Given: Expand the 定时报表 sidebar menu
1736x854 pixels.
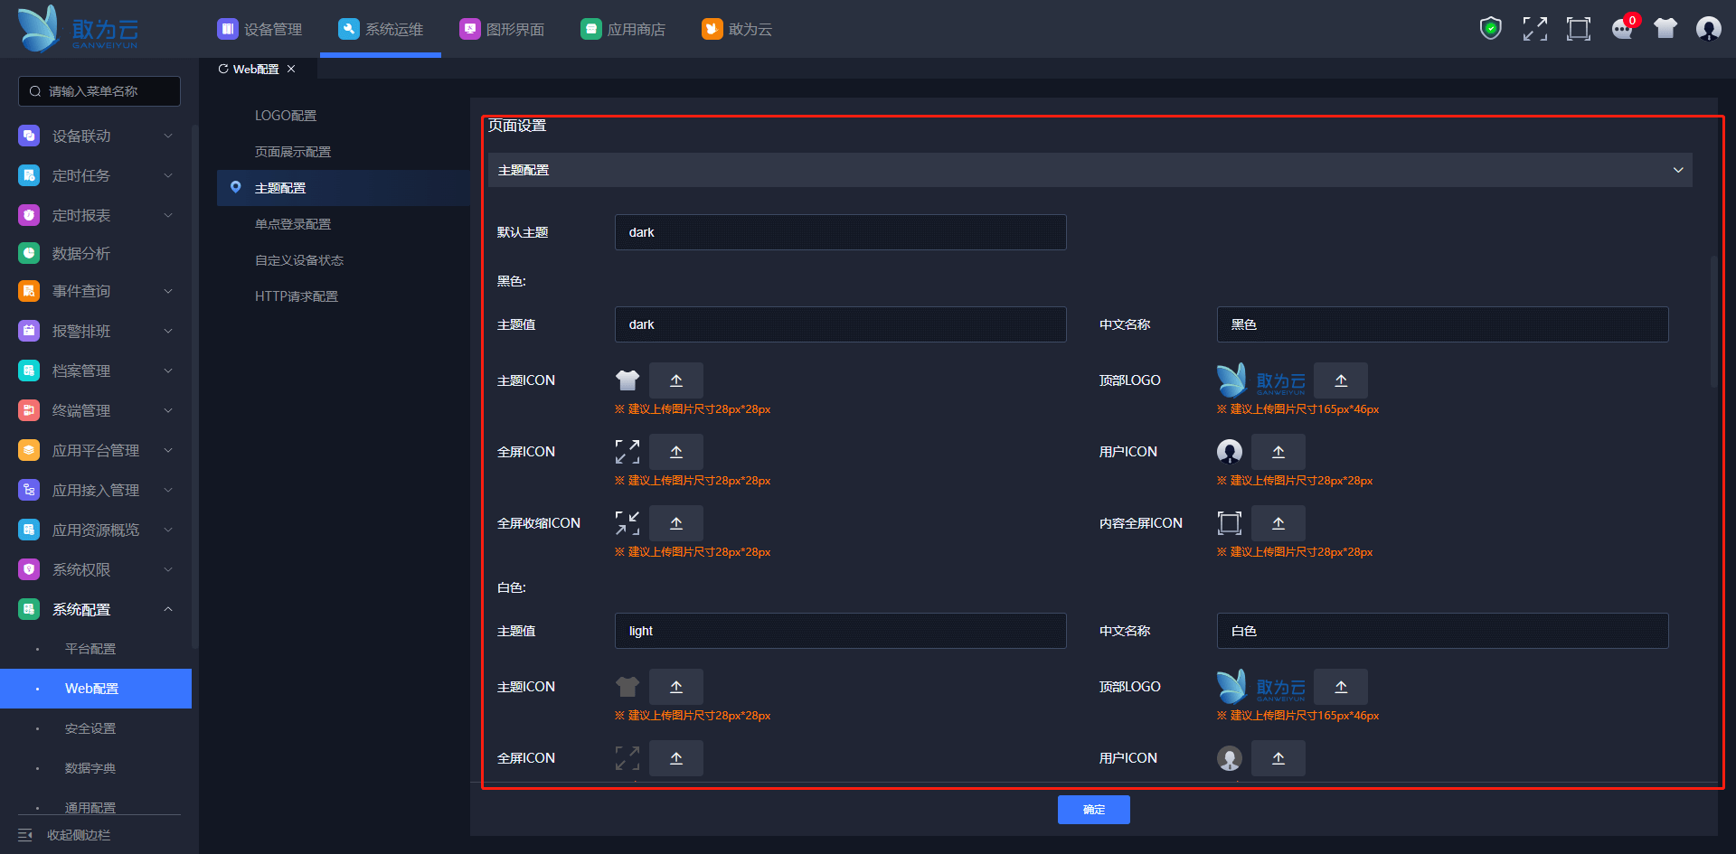Looking at the screenshot, I should pyautogui.click(x=96, y=215).
